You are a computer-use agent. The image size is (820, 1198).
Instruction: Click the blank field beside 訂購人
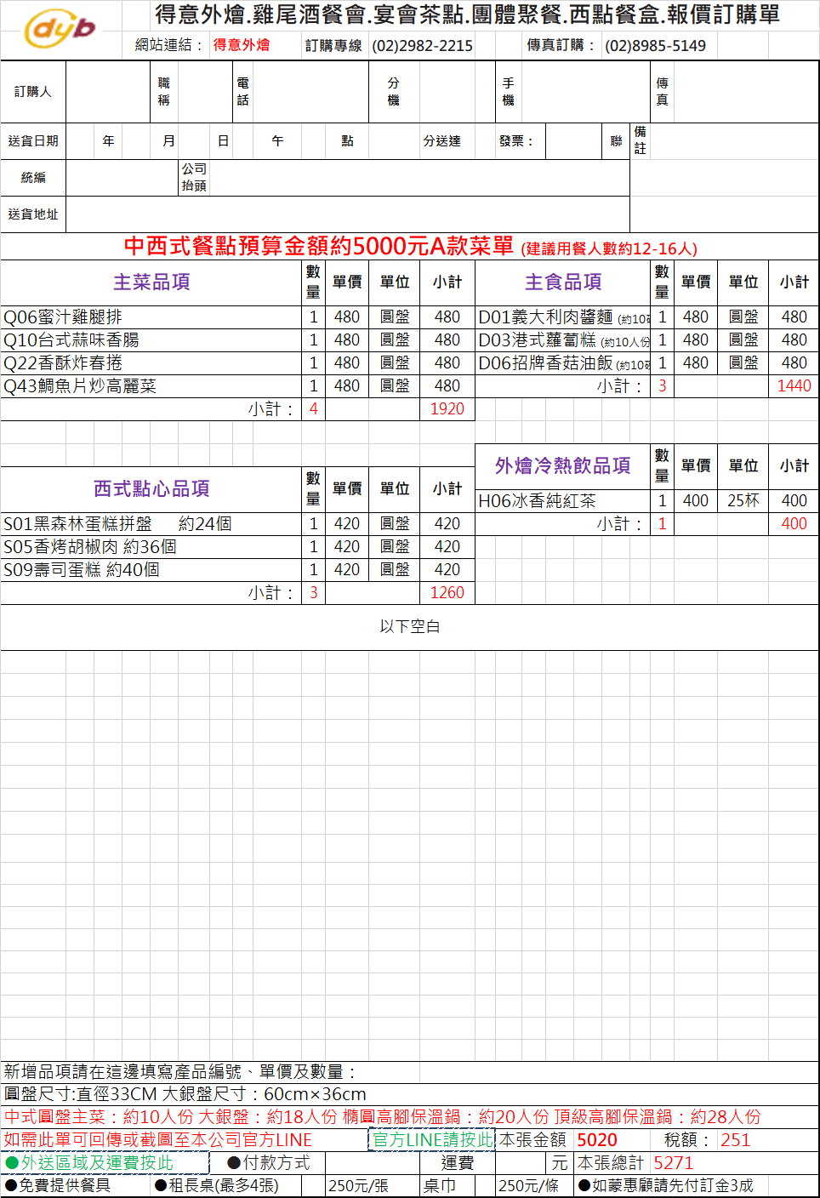pos(108,92)
